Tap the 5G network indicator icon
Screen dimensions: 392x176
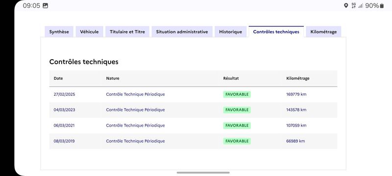(353, 5)
